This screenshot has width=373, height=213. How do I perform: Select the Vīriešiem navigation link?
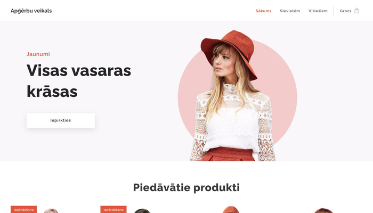pos(318,11)
